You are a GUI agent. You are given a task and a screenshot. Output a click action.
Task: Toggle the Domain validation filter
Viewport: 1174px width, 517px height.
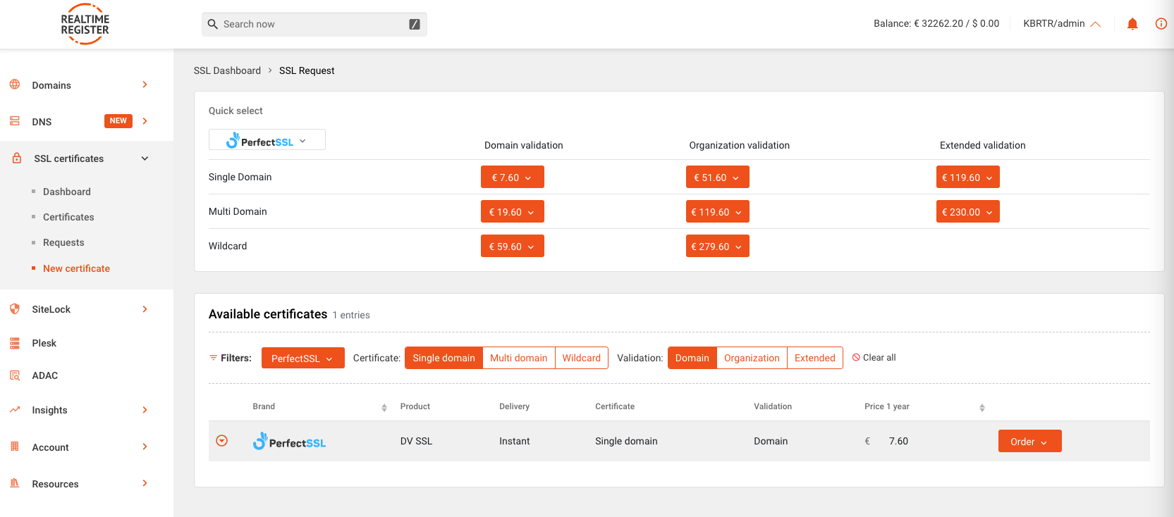pos(692,358)
